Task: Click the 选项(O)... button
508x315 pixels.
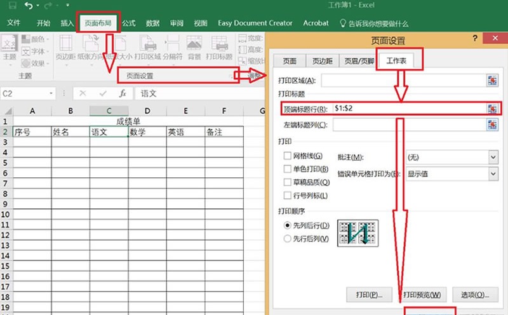Action: 475,295
